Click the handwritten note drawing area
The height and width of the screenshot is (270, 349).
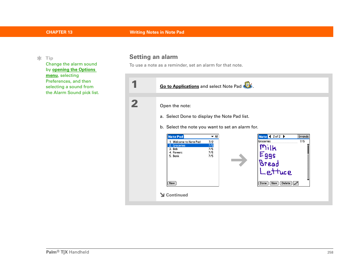(x=282, y=162)
